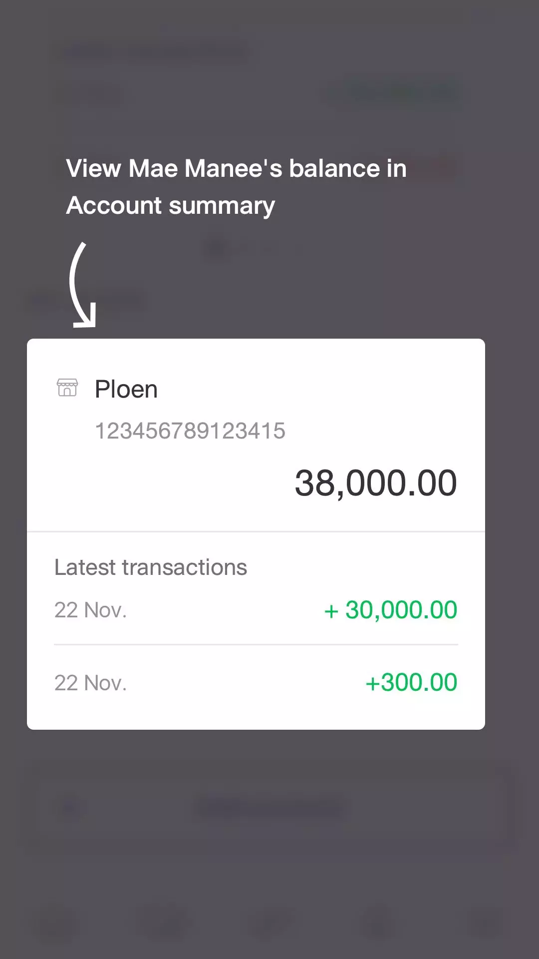
Task: Open the Ploen account name
Action: [x=126, y=389]
